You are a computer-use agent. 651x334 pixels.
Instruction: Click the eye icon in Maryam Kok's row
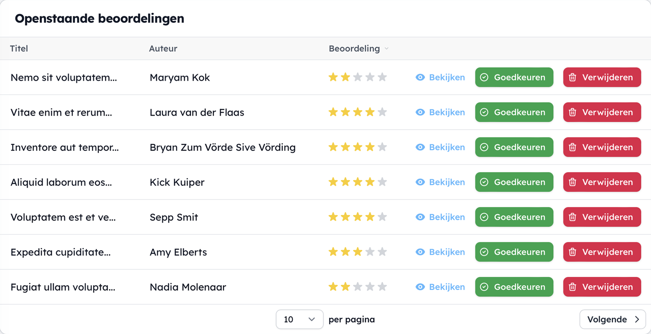420,77
